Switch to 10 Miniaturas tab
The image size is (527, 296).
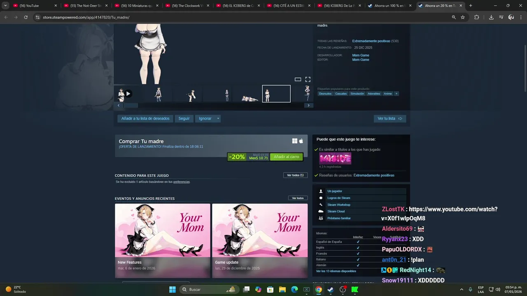click(137, 6)
